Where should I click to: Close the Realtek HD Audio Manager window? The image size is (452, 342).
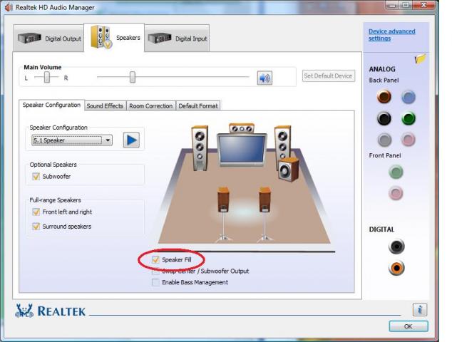pyautogui.click(x=423, y=5)
